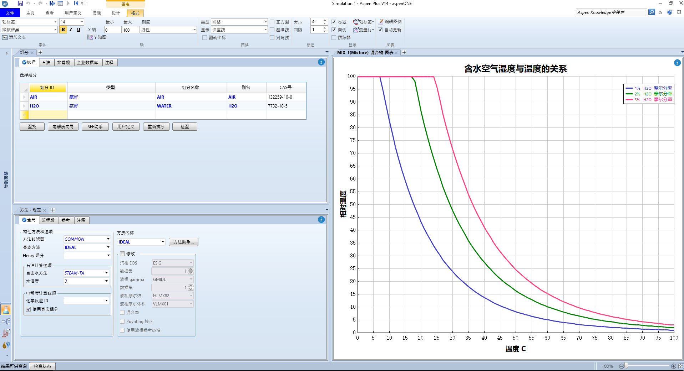684x371 pixels.
Task: Switch to the 流程段 tab in methods
Action: pyautogui.click(x=48, y=220)
